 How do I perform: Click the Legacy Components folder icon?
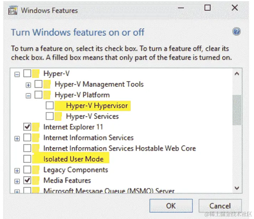pos(36,170)
